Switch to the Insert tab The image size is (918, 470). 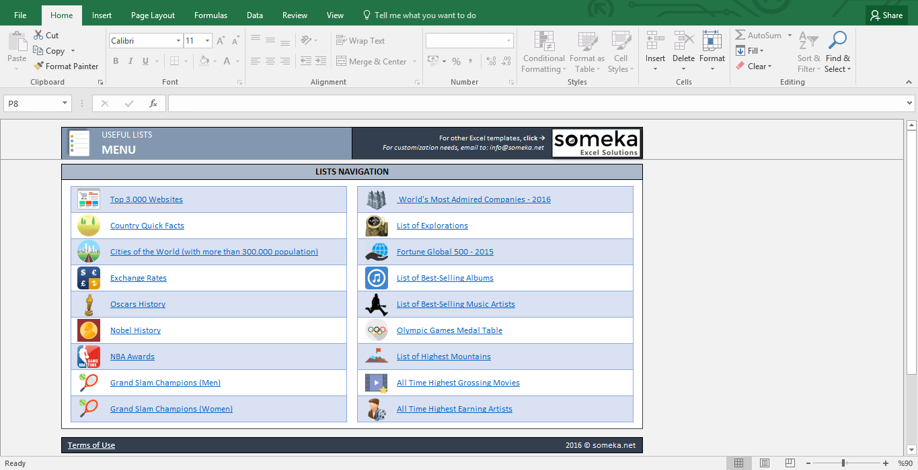coord(102,15)
